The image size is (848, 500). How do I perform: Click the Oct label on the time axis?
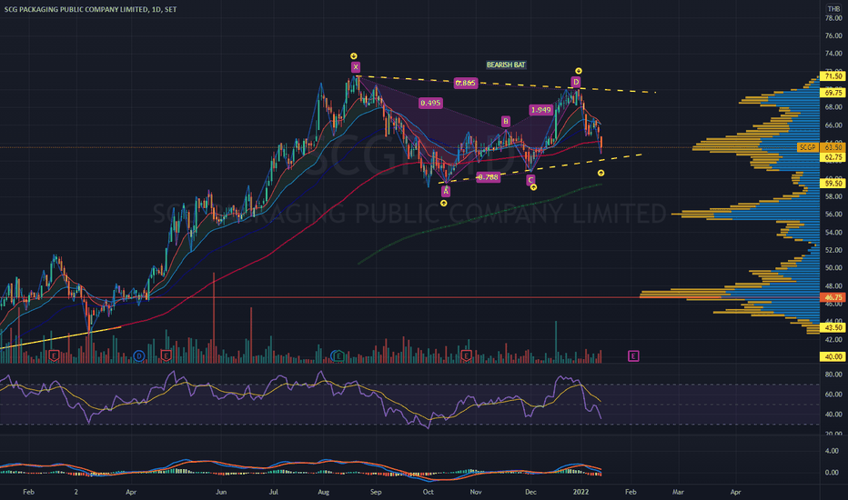(428, 492)
